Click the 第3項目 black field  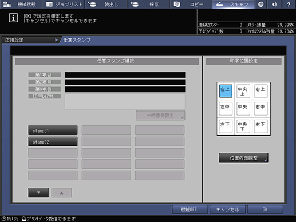click(x=125, y=89)
